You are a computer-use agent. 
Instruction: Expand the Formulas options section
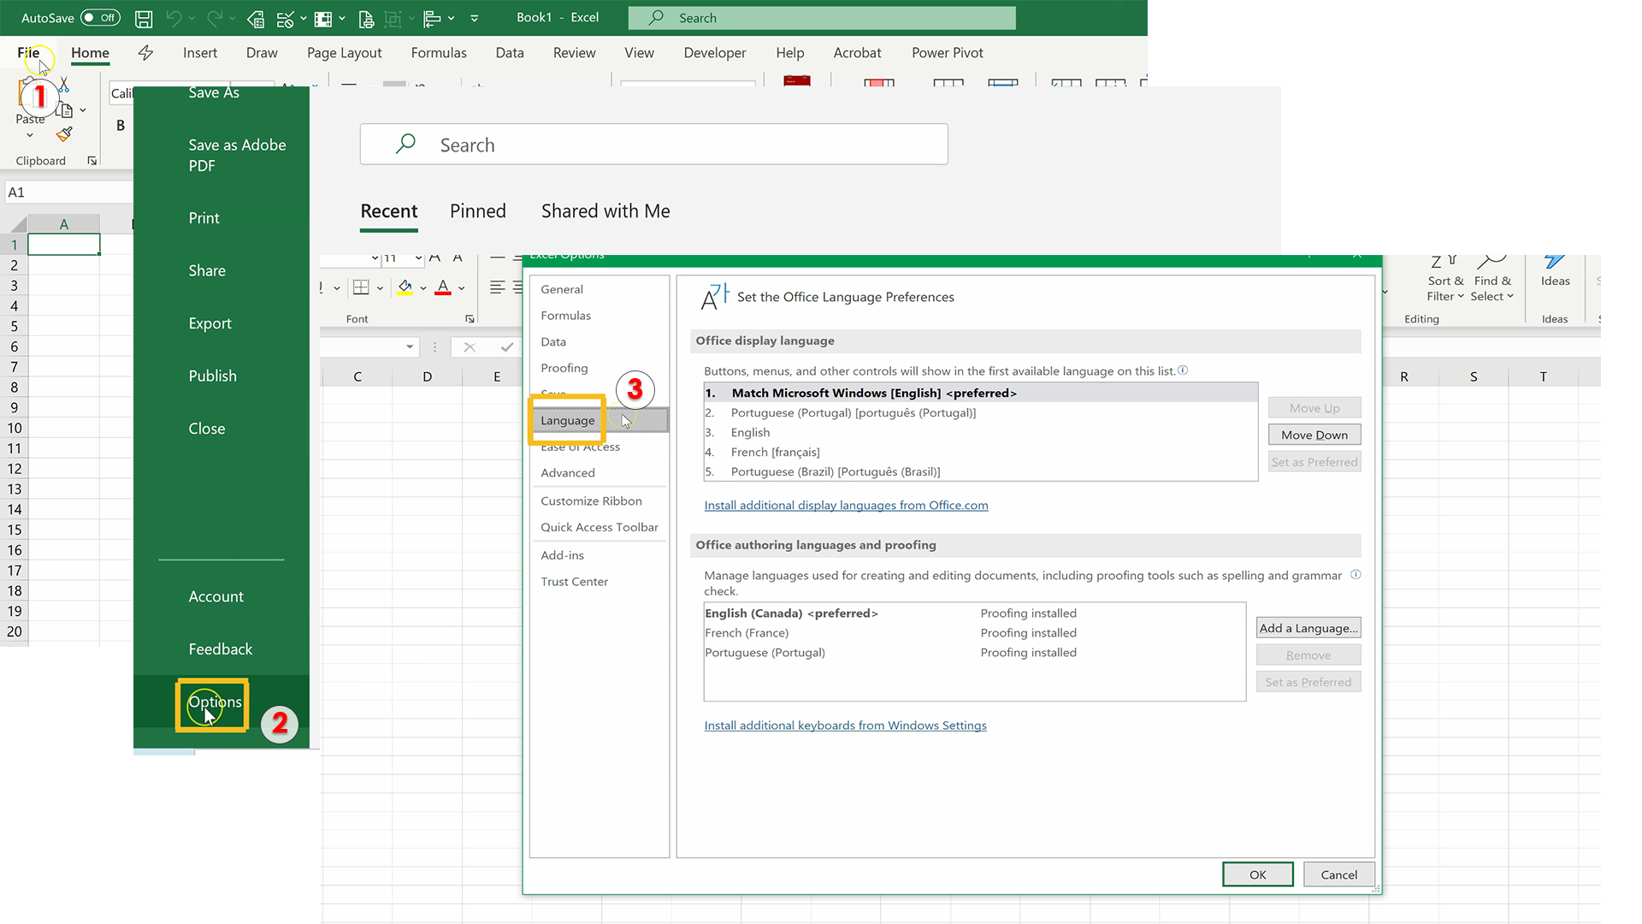tap(566, 315)
